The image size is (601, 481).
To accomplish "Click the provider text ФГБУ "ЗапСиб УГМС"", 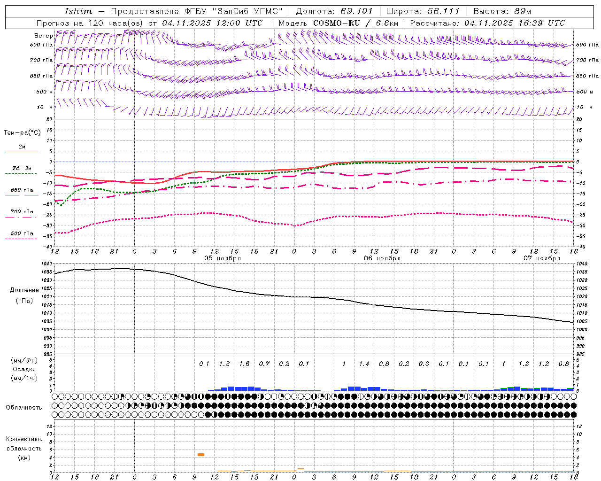I will (234, 11).
